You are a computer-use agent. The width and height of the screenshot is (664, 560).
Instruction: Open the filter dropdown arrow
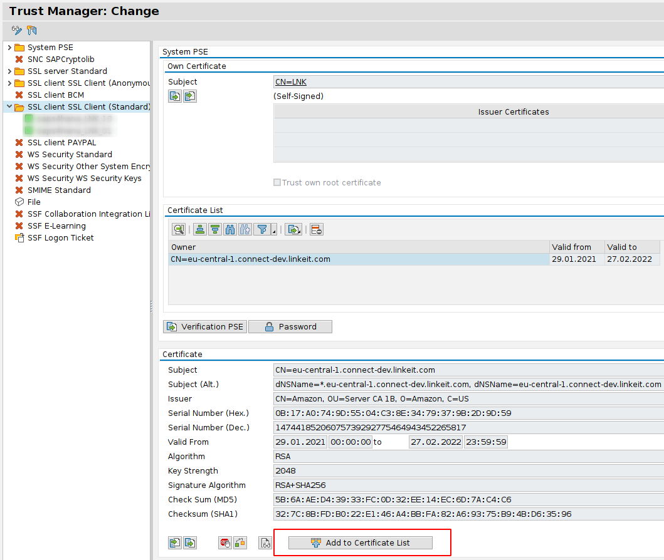point(274,232)
